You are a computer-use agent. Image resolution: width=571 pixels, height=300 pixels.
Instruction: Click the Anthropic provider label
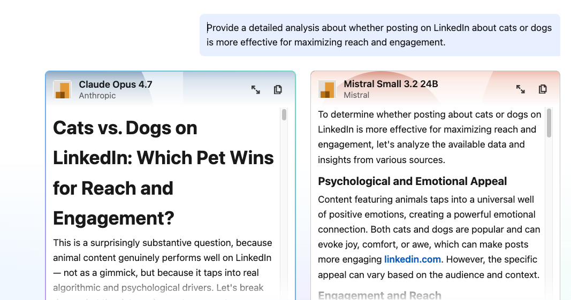[97, 96]
